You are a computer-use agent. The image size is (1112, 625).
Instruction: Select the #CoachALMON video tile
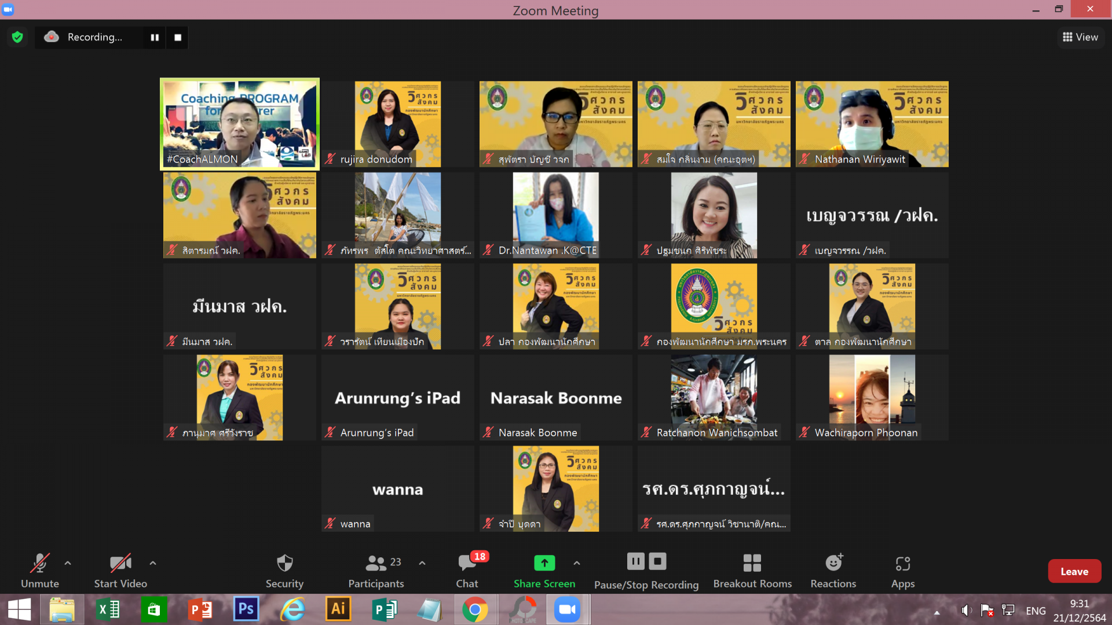239,124
